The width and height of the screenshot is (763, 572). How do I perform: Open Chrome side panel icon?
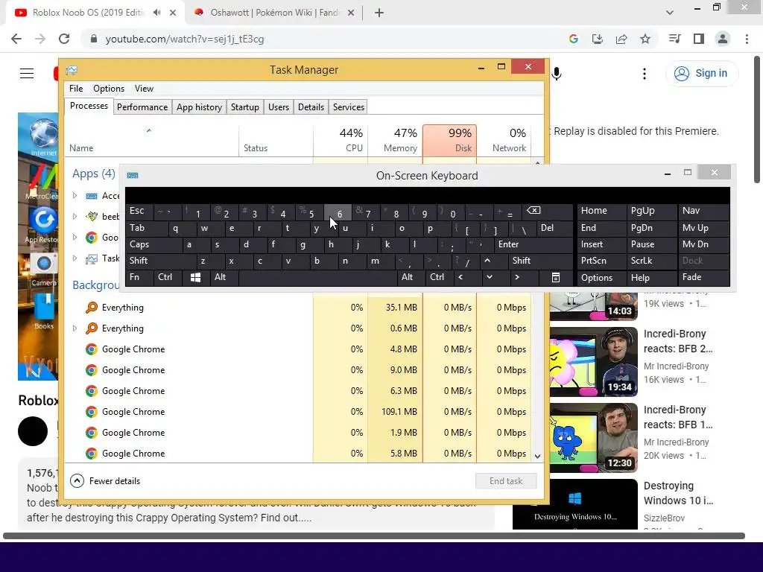(x=699, y=39)
